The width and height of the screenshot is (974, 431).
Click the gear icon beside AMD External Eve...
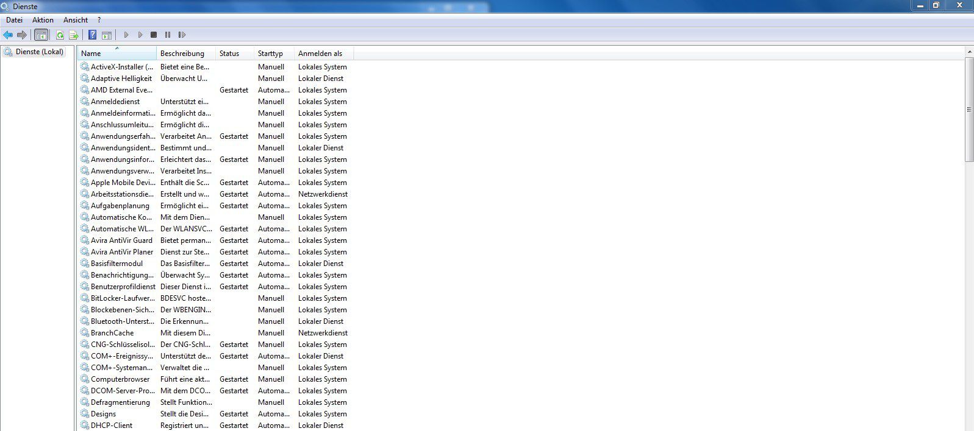(85, 90)
